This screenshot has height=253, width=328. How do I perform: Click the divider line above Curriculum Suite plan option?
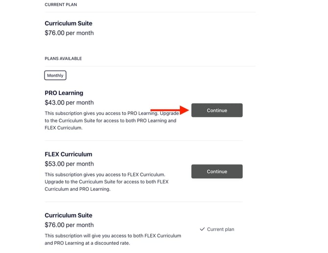point(143,202)
